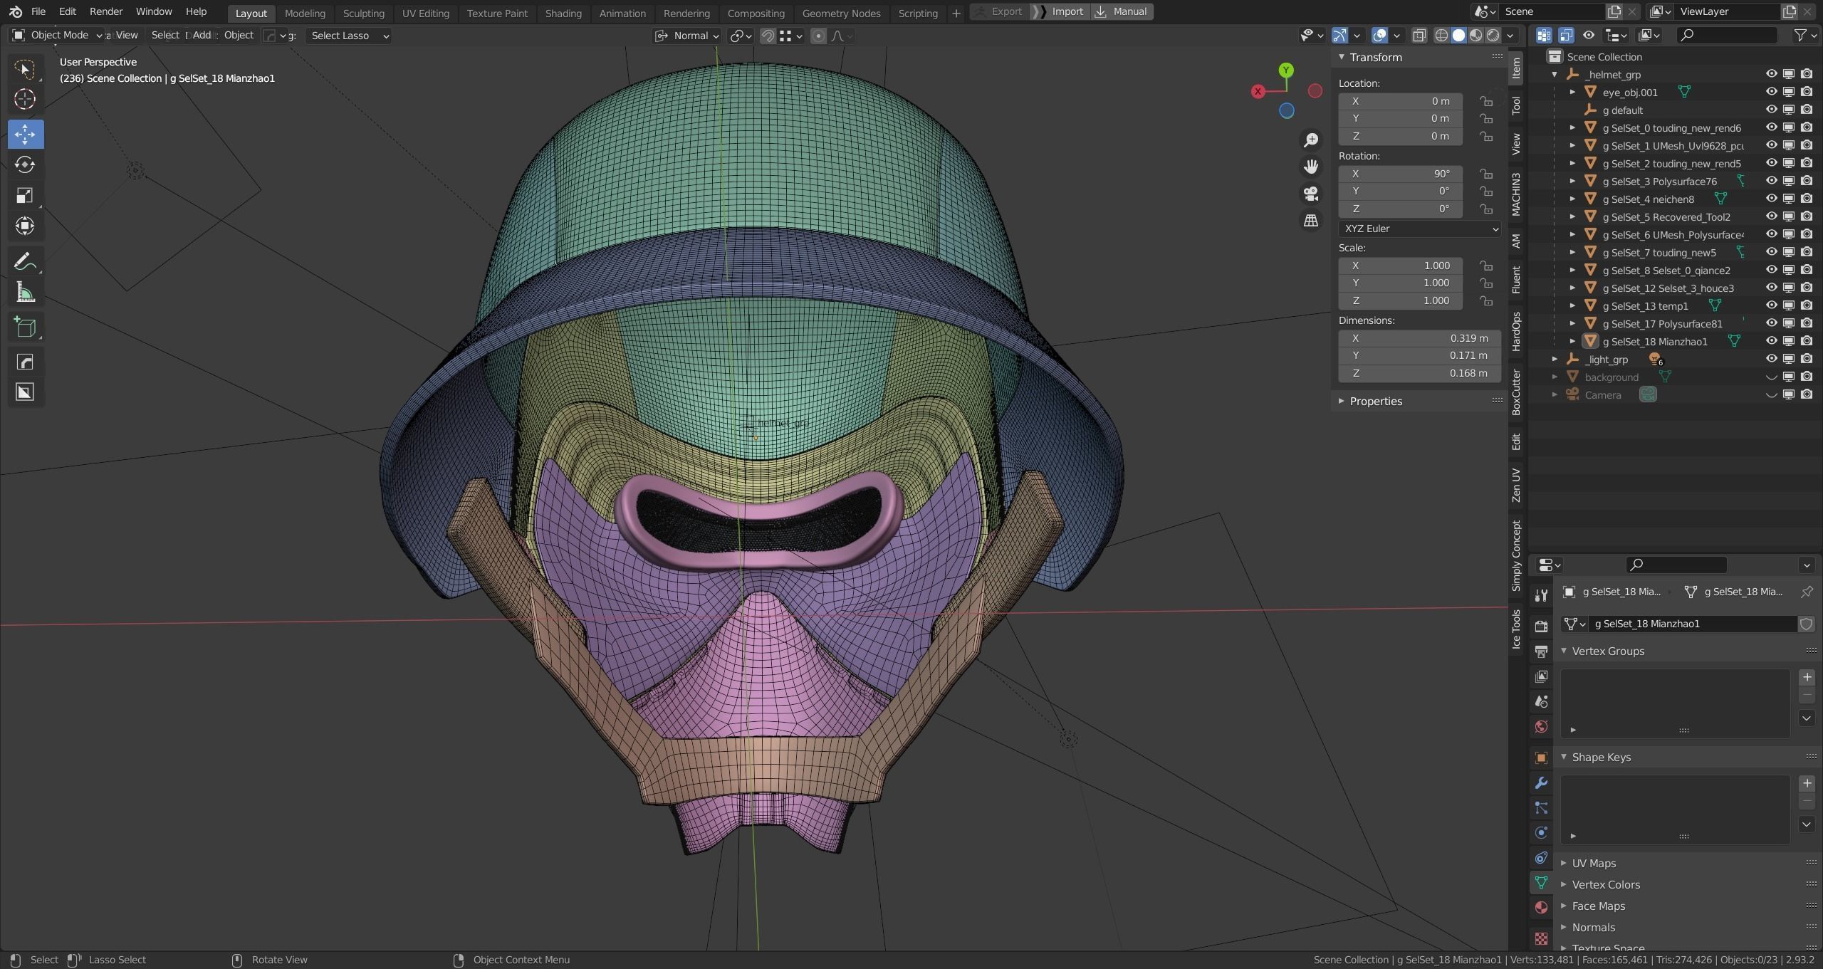The height and width of the screenshot is (969, 1823).
Task: Open the XYZ Euler rotation mode dropdown
Action: click(1419, 229)
